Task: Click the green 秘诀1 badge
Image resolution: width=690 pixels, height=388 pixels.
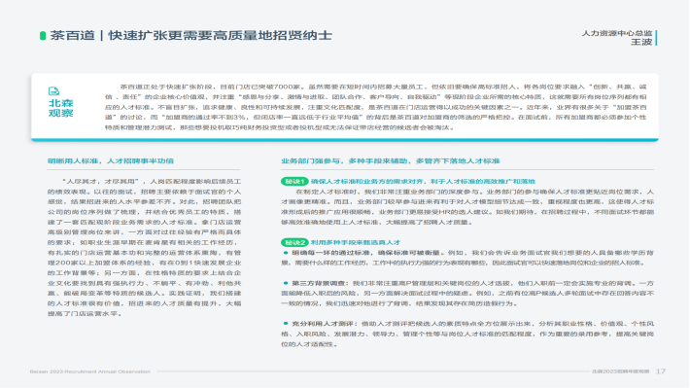Action: tap(294, 182)
